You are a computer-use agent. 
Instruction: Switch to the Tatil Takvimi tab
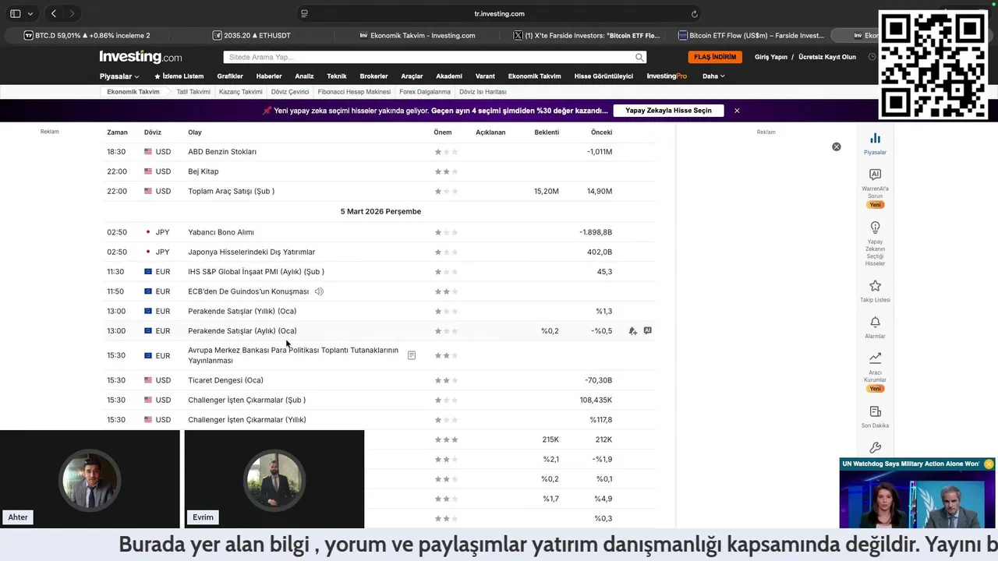(193, 92)
